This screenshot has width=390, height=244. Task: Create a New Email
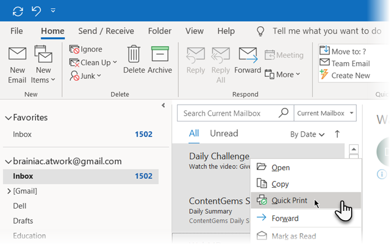tap(17, 65)
